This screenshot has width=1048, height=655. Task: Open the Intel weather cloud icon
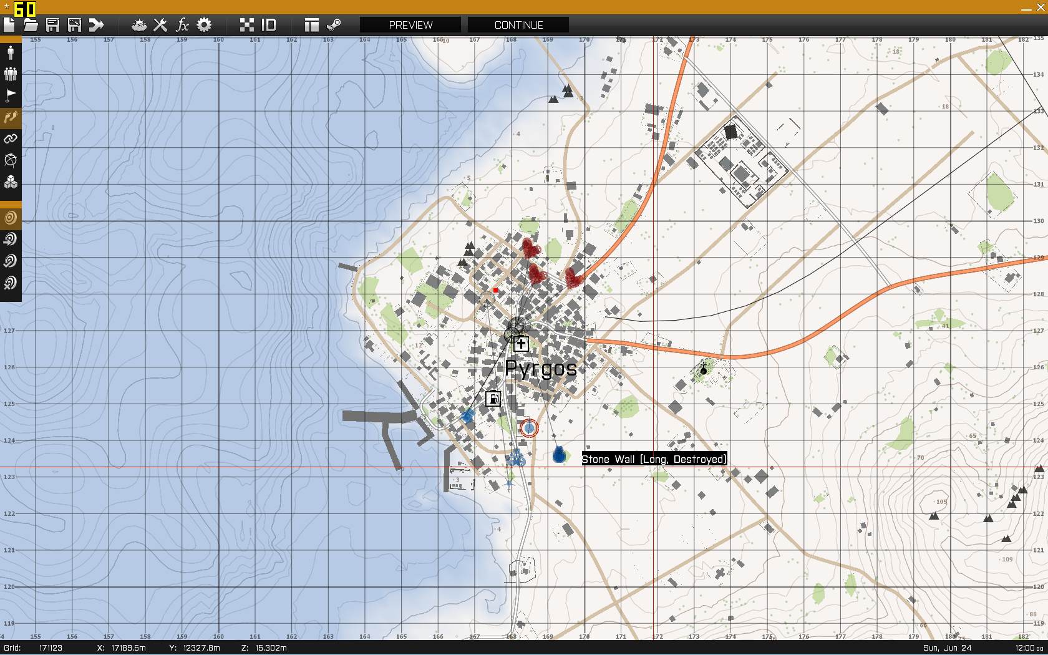(x=139, y=25)
